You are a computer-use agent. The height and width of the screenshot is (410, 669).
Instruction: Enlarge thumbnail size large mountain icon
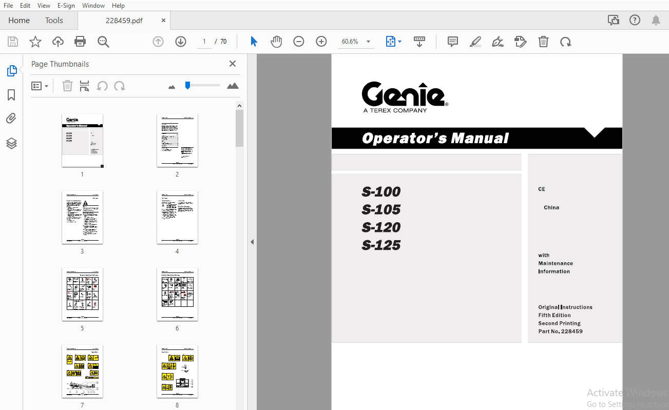233,86
